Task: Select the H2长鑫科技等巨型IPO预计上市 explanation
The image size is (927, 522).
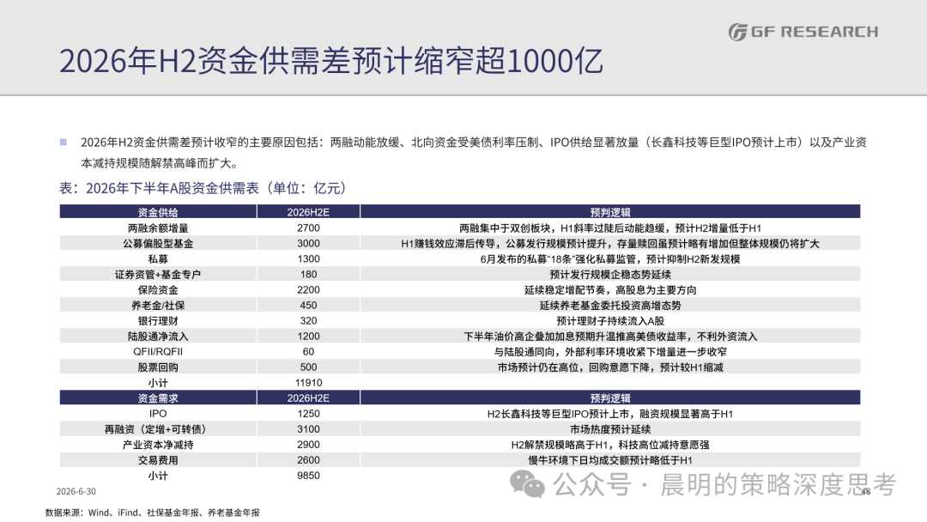Action: pos(610,413)
